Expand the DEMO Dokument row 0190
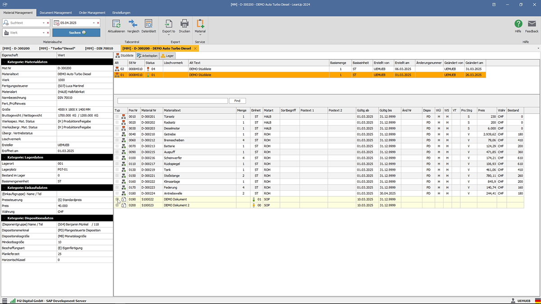Viewport: 541px width, 304px height. pyautogui.click(x=117, y=199)
